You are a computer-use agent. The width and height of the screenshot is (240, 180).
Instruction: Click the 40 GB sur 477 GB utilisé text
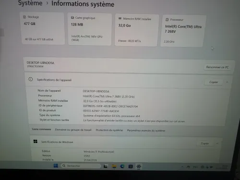coord(39,39)
